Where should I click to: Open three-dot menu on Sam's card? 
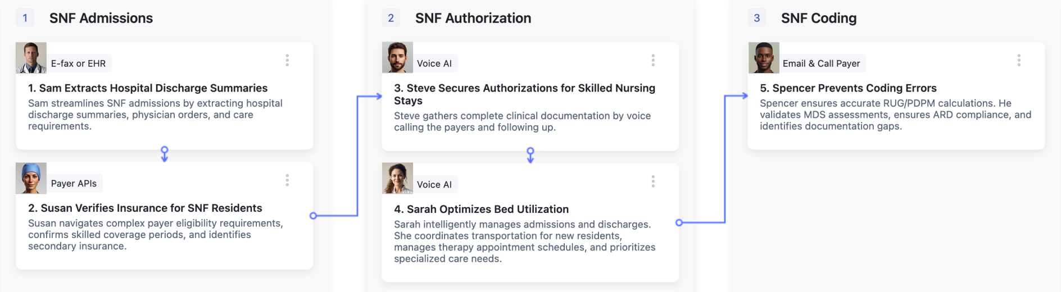pos(287,60)
